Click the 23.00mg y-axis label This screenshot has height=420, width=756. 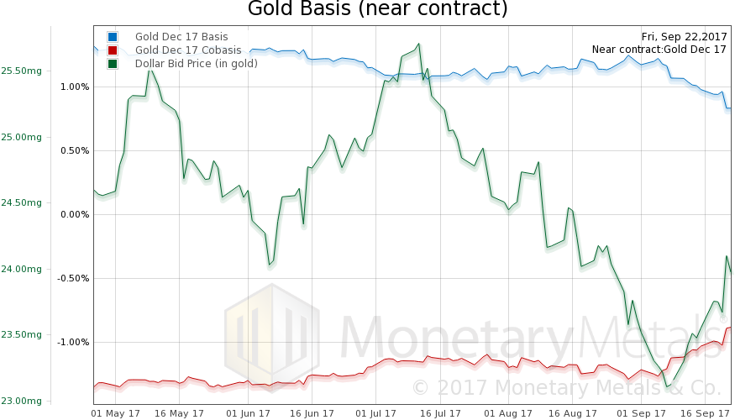coord(22,401)
